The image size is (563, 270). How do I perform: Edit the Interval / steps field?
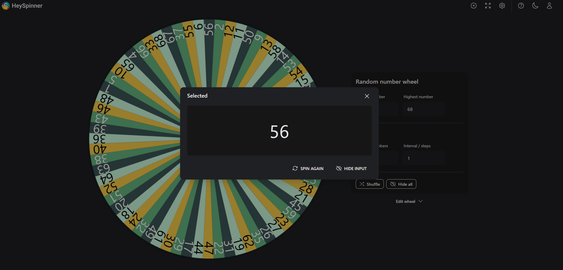(x=424, y=158)
